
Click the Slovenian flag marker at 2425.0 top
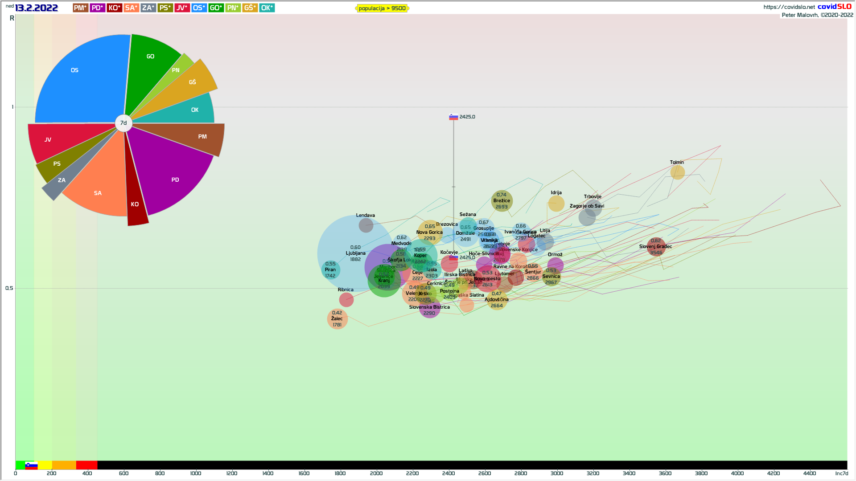[x=453, y=117]
